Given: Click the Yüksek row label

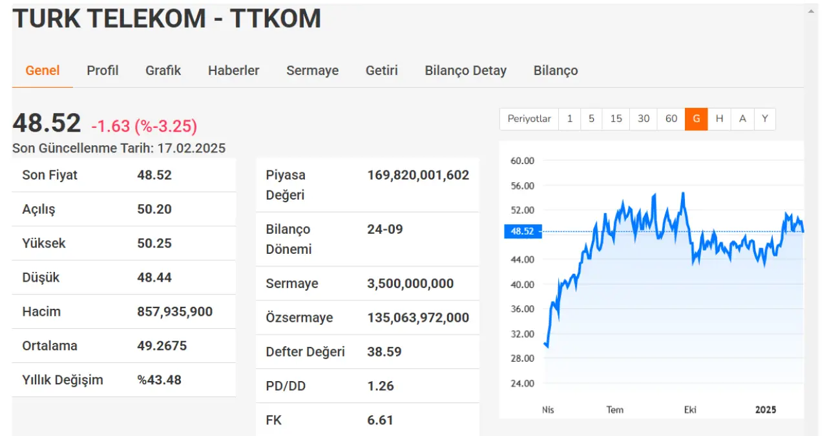Looking at the screenshot, I should (x=44, y=244).
